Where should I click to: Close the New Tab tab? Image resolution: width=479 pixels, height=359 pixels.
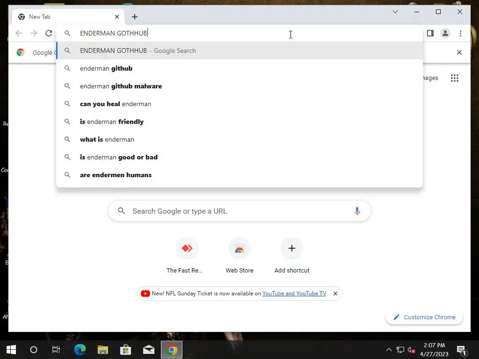click(116, 17)
